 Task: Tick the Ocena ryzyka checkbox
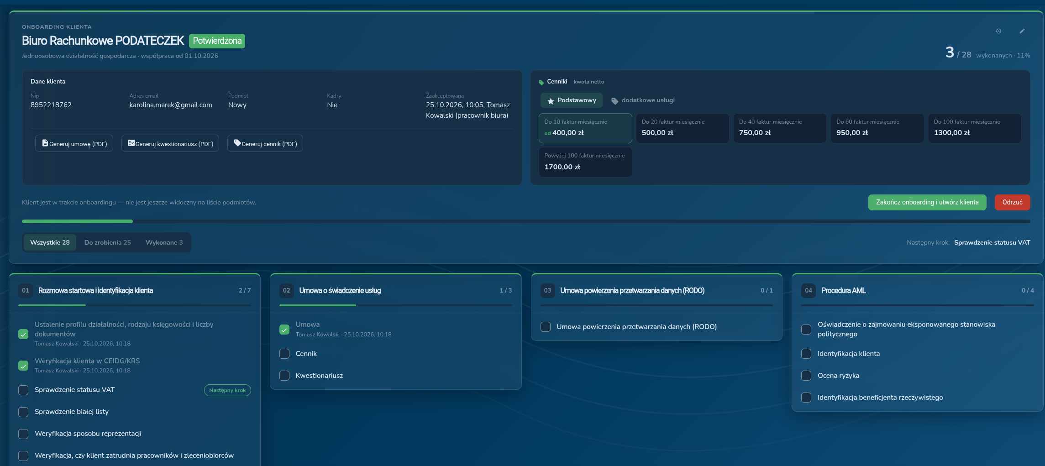pyautogui.click(x=806, y=376)
